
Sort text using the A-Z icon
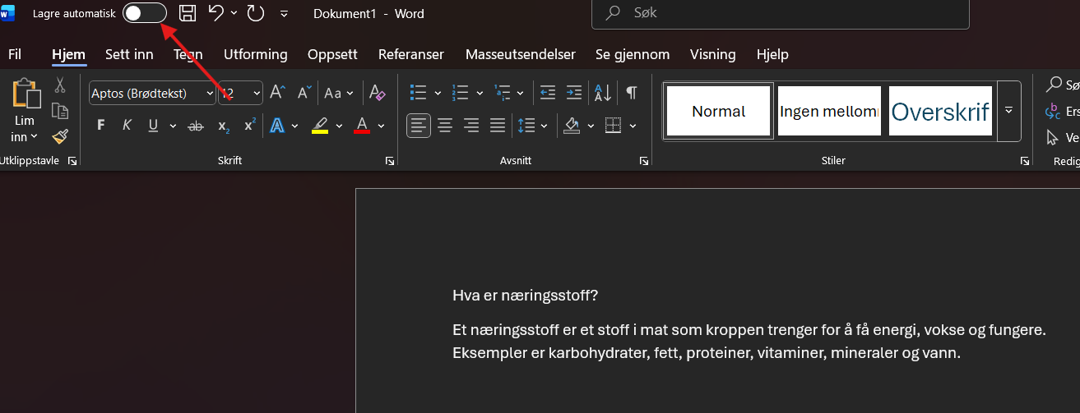point(602,93)
